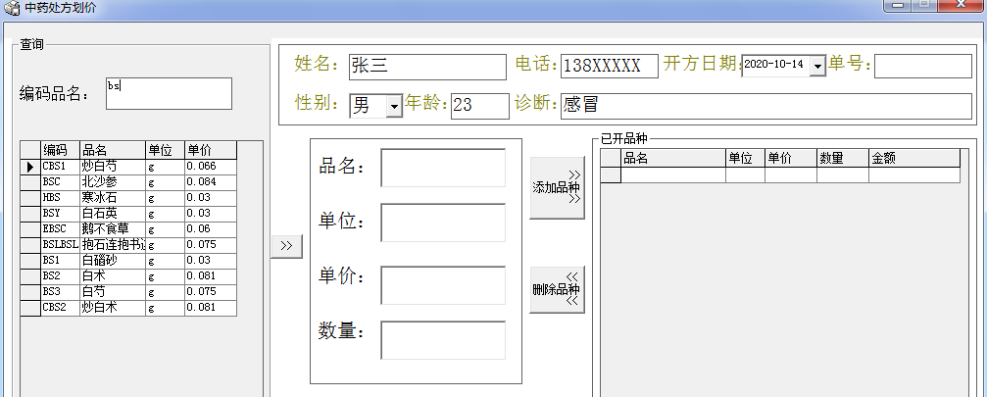The height and width of the screenshot is (397, 987).
Task: Select the 北沙参 row
Action: coord(112,182)
